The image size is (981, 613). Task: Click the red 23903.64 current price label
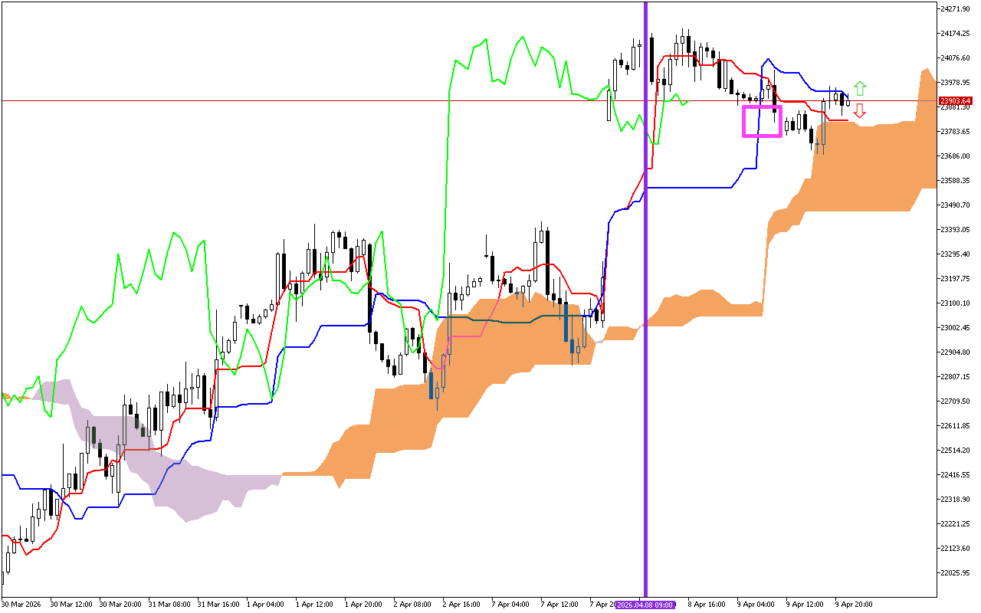coord(956,100)
